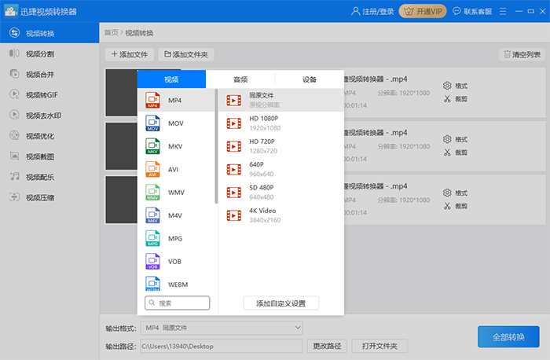This screenshot has height=360, width=550.
Task: Select the 640P 960x640 option
Action: coord(281,169)
